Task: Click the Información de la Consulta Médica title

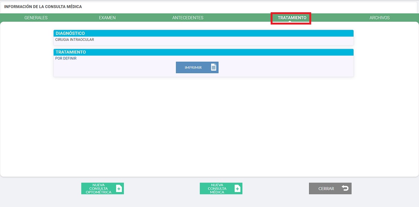Action: click(x=43, y=7)
